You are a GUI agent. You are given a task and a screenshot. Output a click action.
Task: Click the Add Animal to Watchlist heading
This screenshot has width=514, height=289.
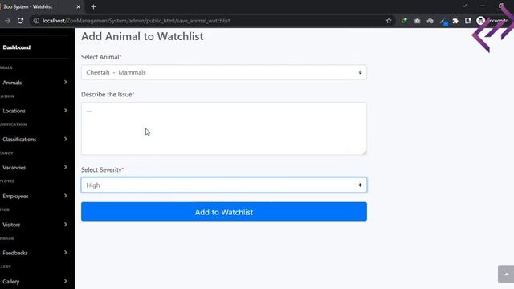(x=142, y=36)
